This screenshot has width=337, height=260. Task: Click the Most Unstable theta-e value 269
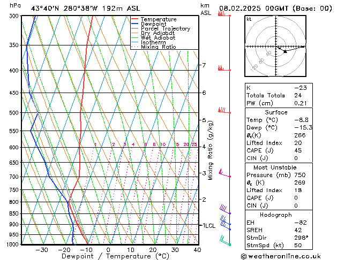[x=300, y=182]
